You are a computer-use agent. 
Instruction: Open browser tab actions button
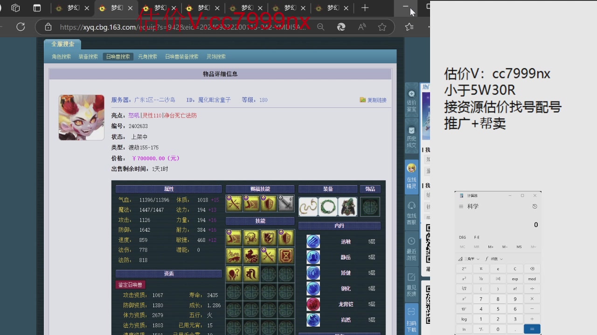[37, 8]
